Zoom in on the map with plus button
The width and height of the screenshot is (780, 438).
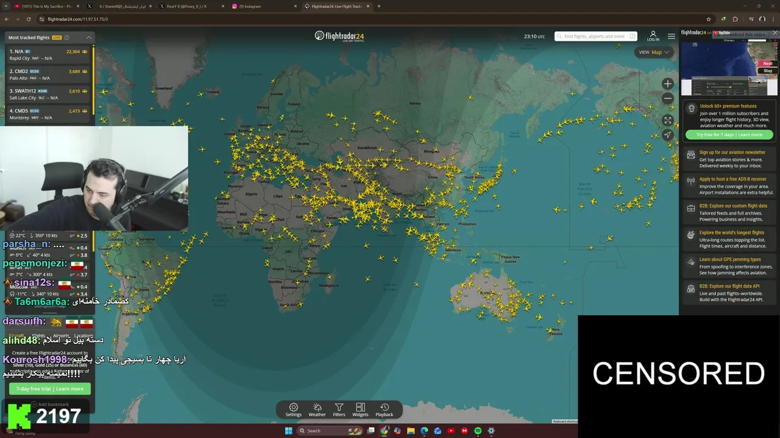point(668,84)
